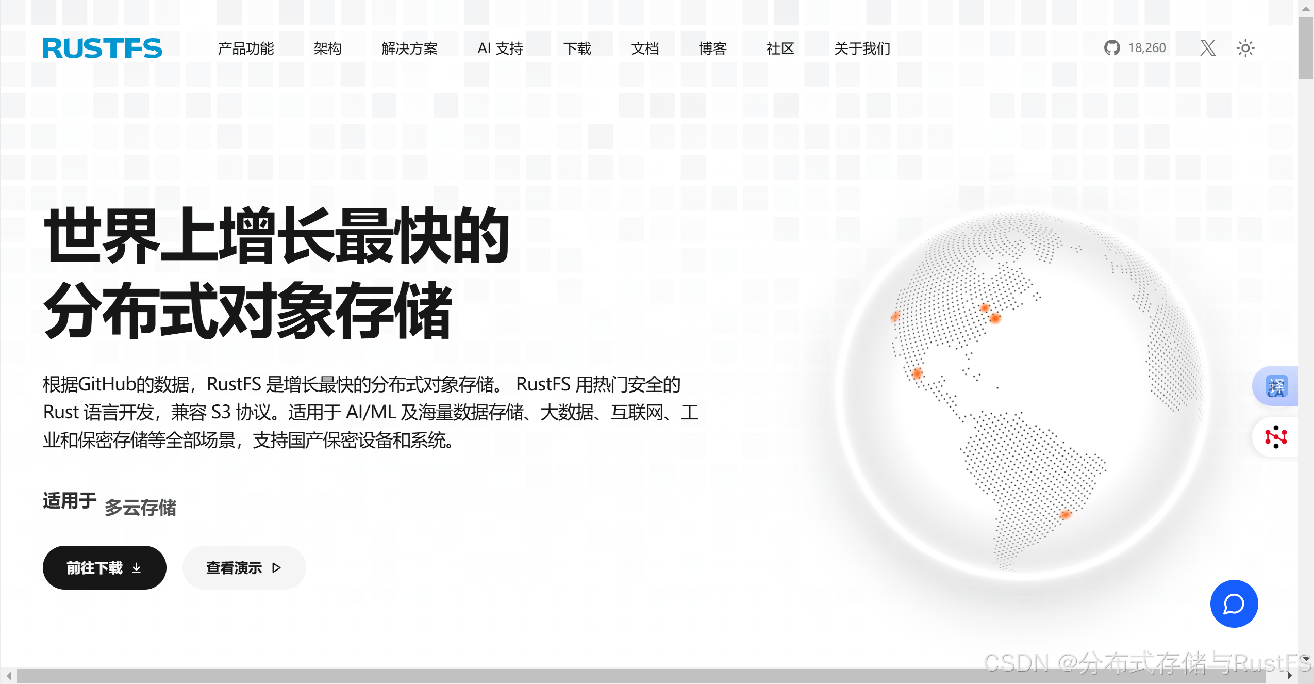Open the 架构 nav item
The width and height of the screenshot is (1314, 684).
click(x=327, y=48)
